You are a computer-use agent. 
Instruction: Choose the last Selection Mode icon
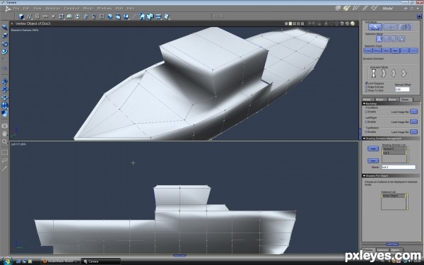(x=402, y=39)
